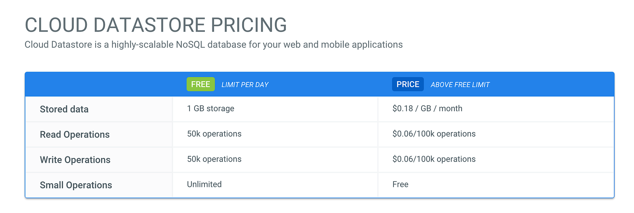The width and height of the screenshot is (634, 213).
Task: Select the Read Operations row label
Action: (x=74, y=135)
